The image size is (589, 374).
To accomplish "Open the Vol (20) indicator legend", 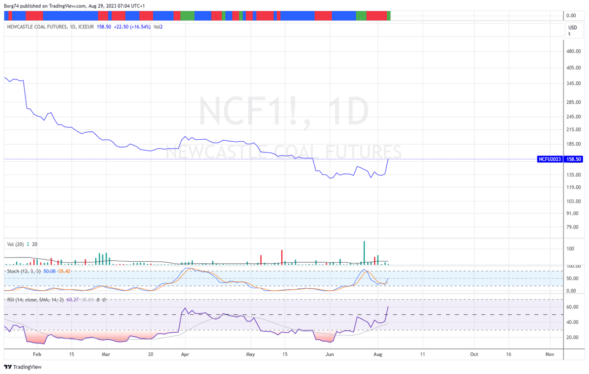I will click(x=15, y=244).
